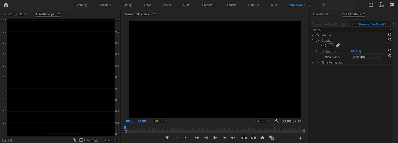Click the Export Frame camera icon
Image resolution: width=398 pixels, height=143 pixels.
(262, 138)
